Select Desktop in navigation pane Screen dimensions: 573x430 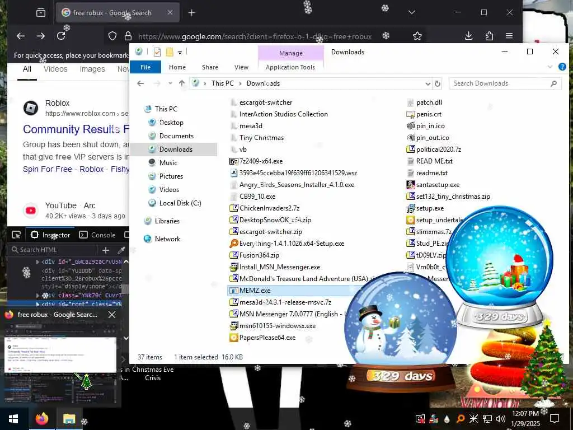pyautogui.click(x=171, y=123)
